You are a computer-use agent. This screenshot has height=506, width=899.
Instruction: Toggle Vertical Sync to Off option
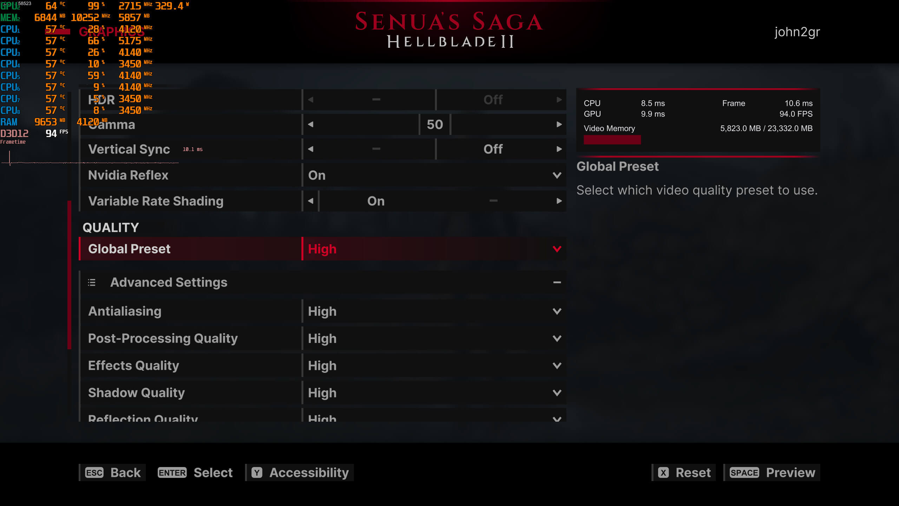pos(493,149)
